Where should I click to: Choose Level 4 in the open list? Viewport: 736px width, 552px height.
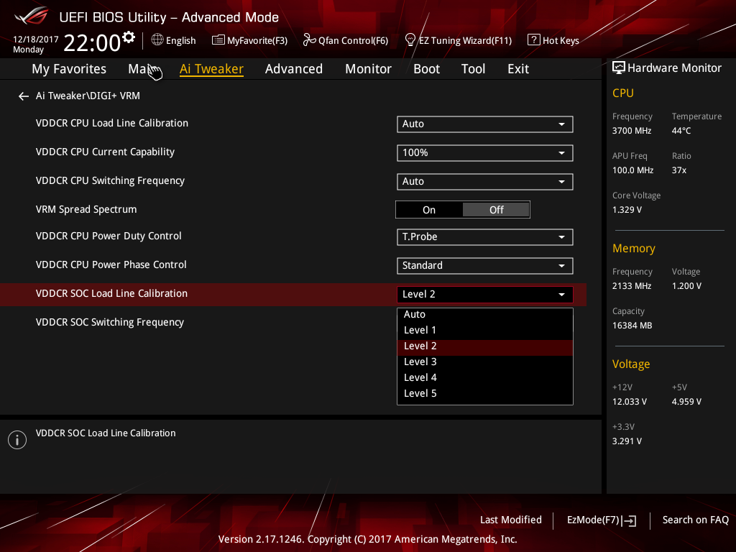point(485,378)
